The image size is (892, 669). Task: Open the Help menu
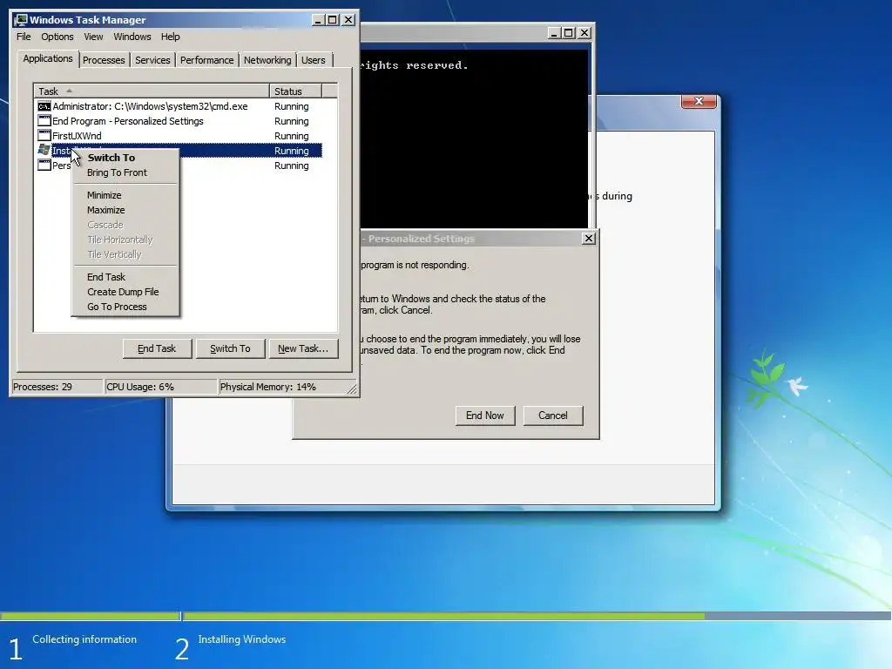click(170, 37)
